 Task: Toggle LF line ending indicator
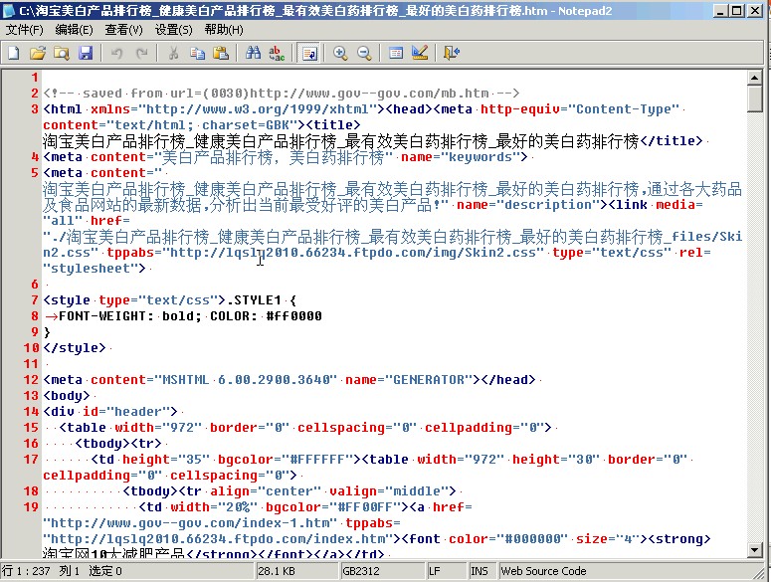pos(436,571)
